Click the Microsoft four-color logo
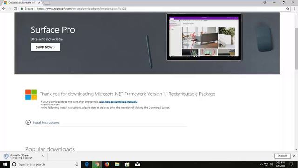 click(31, 94)
